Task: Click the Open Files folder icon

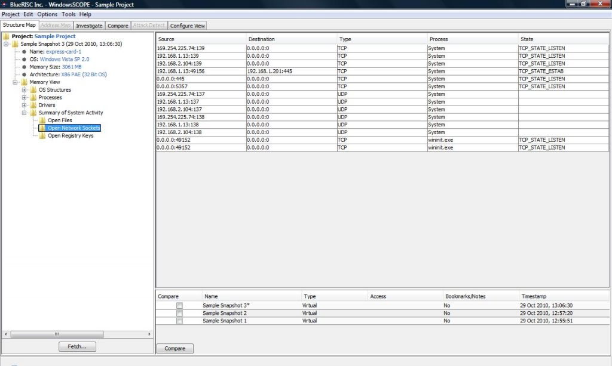Action: pyautogui.click(x=42, y=120)
